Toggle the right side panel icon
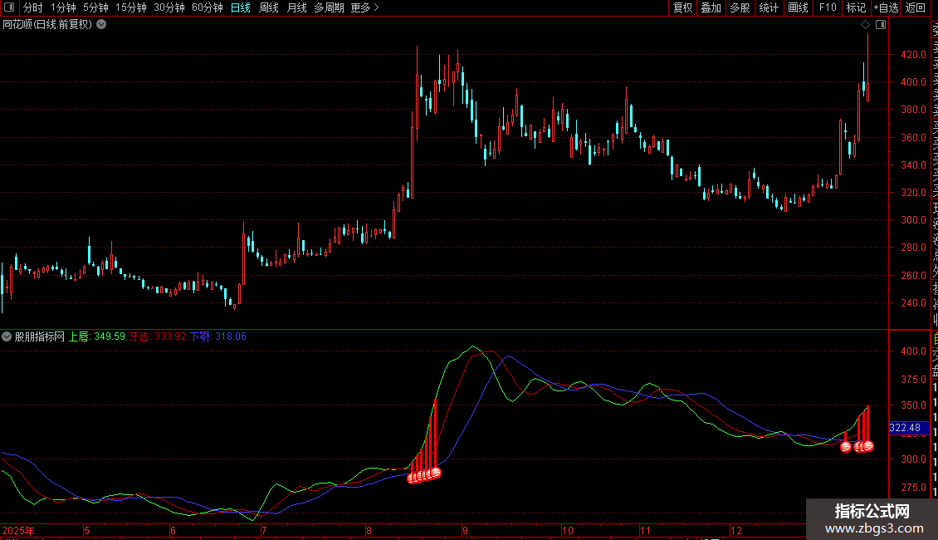The height and width of the screenshot is (540, 938). 881,25
